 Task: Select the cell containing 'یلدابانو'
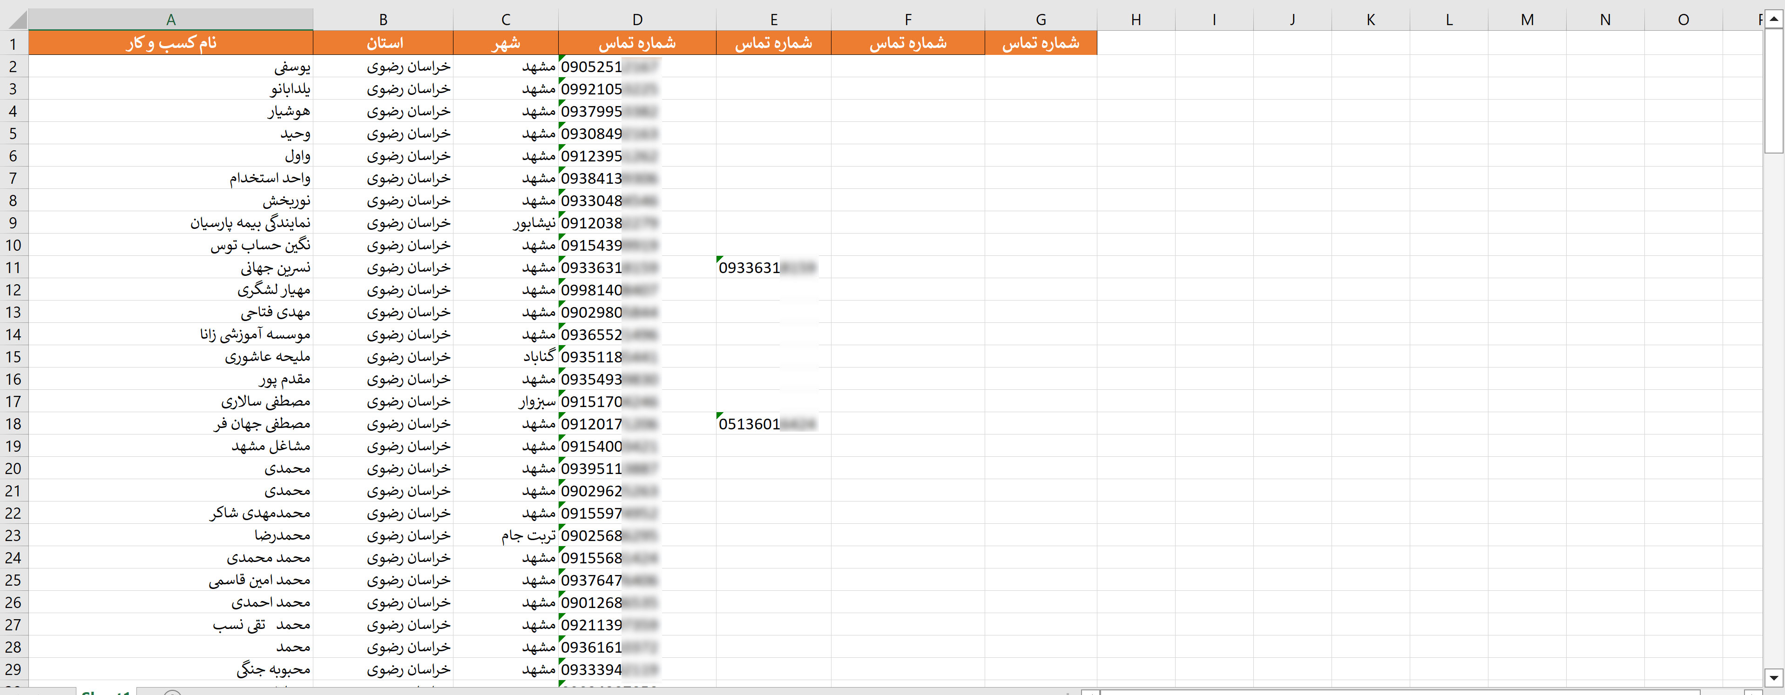(170, 88)
